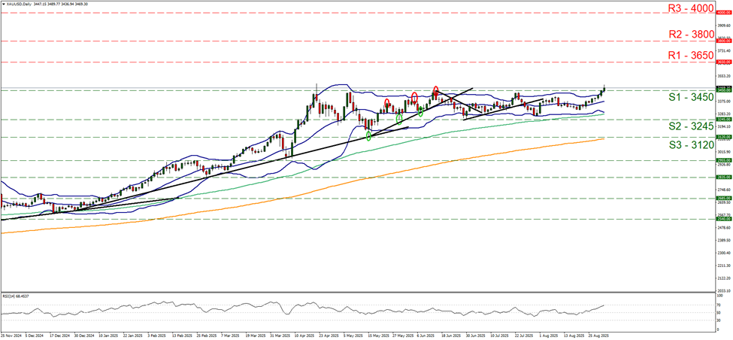Click the lowest green circle marker
Screen dimensions: 733x340
pos(369,135)
